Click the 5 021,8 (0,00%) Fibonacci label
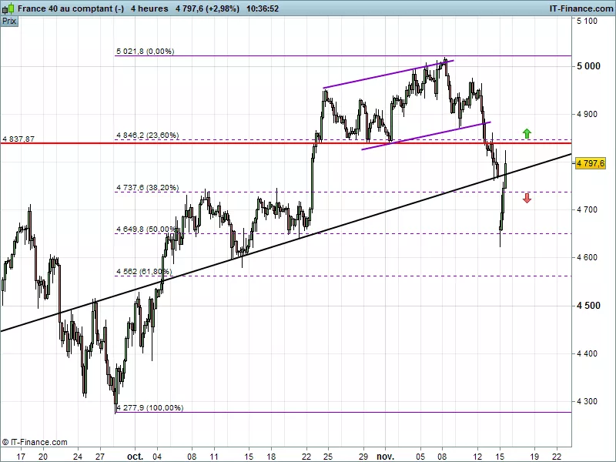This screenshot has width=616, height=462. click(x=145, y=51)
